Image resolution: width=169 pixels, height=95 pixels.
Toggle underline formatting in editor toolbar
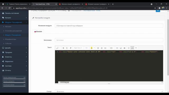pyautogui.click(x=67, y=48)
